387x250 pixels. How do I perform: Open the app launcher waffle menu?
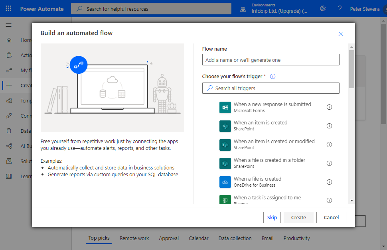point(8,9)
